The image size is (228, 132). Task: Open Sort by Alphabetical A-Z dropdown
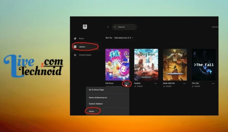pos(124,38)
